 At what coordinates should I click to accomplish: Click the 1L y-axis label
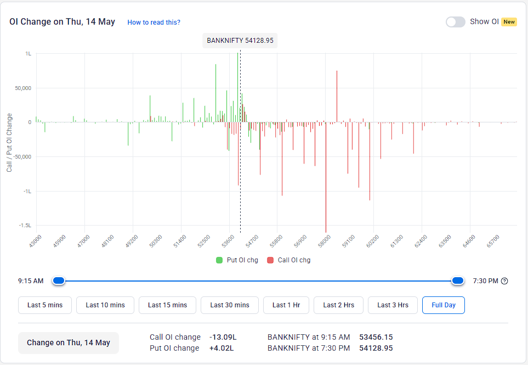[x=29, y=54]
